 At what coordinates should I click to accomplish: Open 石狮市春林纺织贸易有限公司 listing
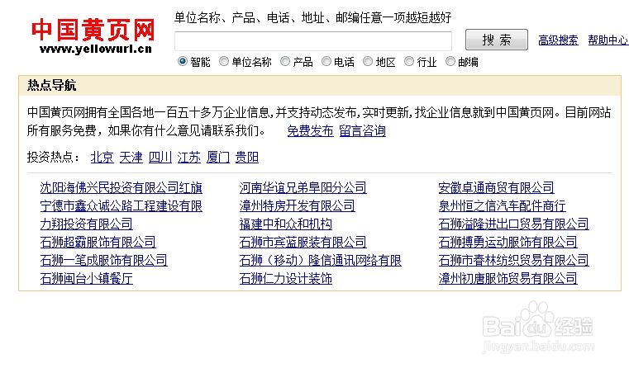pos(513,260)
